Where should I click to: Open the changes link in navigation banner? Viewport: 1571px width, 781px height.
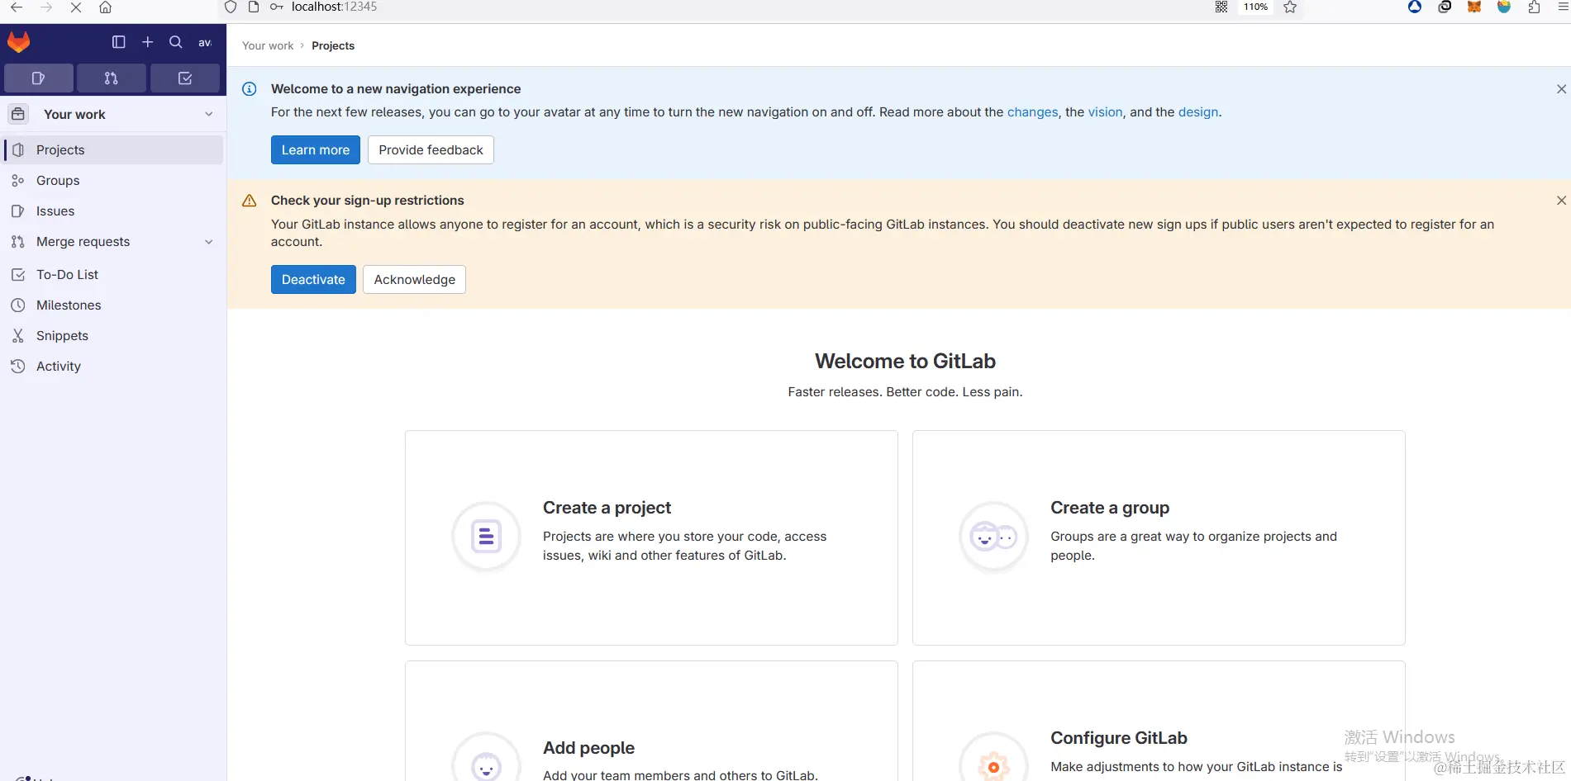click(1032, 112)
